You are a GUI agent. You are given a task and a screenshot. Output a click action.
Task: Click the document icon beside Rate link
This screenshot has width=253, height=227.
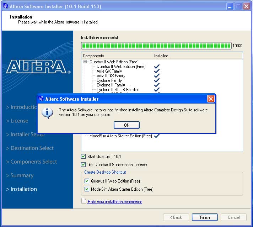(84, 201)
